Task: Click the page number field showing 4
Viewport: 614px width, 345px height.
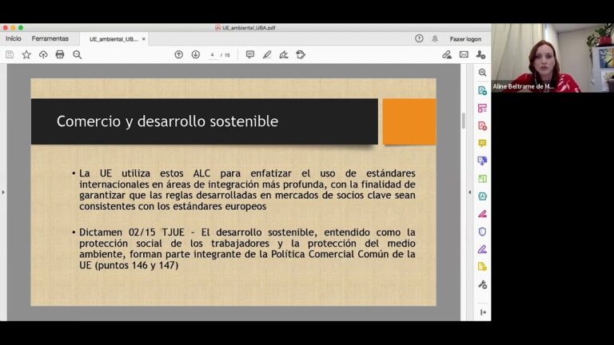Action: [212, 55]
